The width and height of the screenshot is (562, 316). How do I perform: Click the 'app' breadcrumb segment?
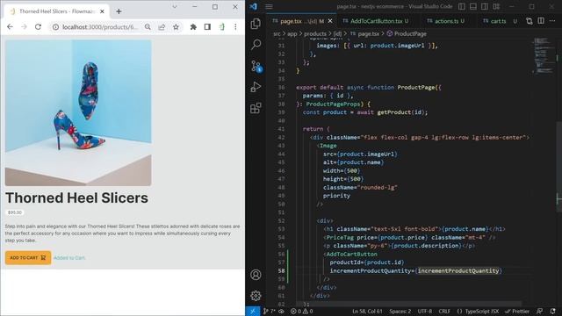(292, 33)
